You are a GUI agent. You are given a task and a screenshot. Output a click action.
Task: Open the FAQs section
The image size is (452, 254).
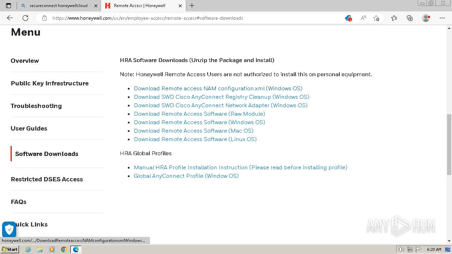pos(18,202)
